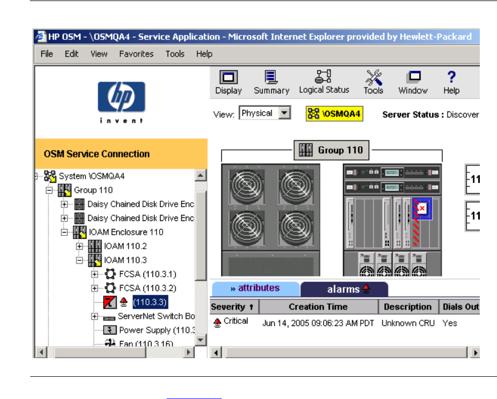
Task: Click the alarm bell icon beside (110.3.3)
Action: click(x=124, y=302)
